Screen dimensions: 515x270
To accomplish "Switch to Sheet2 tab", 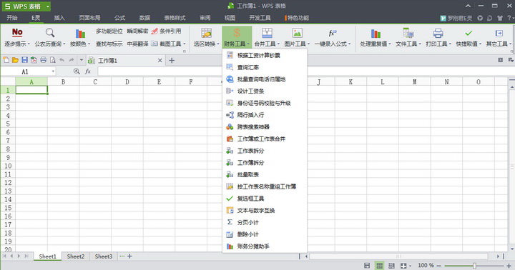I will [x=76, y=256].
